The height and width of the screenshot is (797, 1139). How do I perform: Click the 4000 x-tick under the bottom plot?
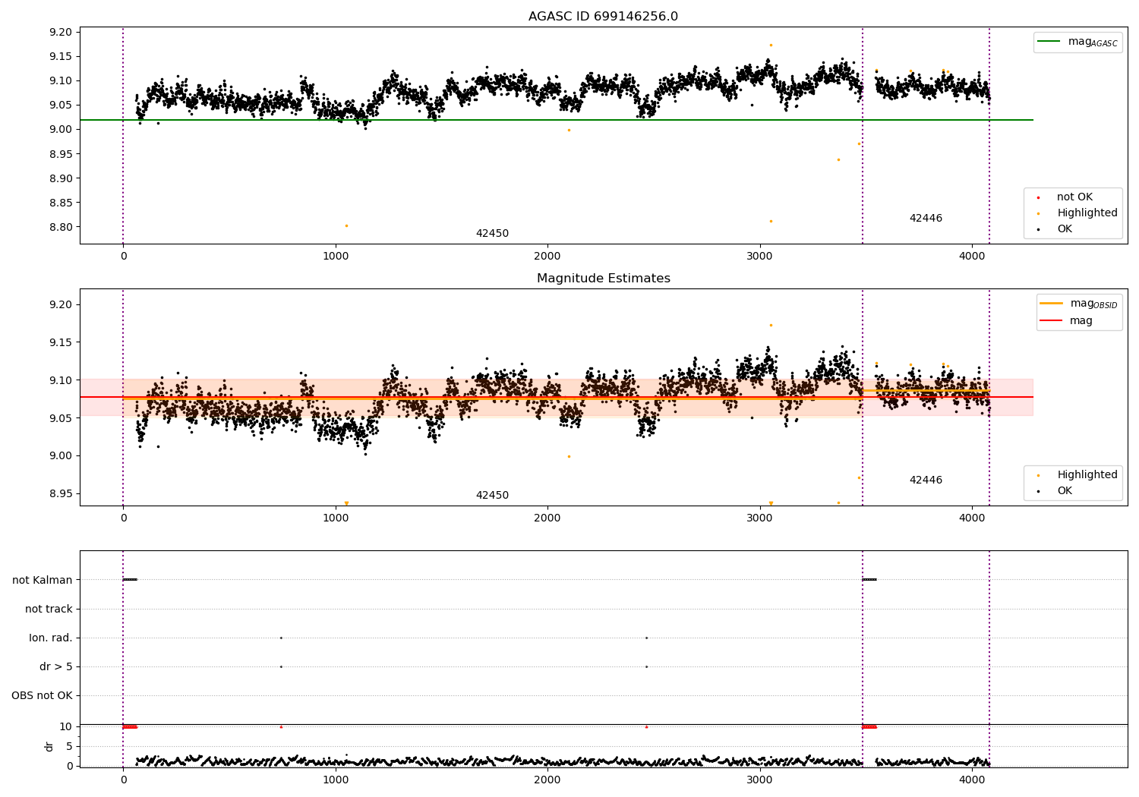click(973, 780)
